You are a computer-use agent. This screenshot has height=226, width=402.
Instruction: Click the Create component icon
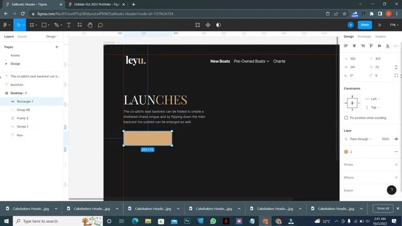208,25
